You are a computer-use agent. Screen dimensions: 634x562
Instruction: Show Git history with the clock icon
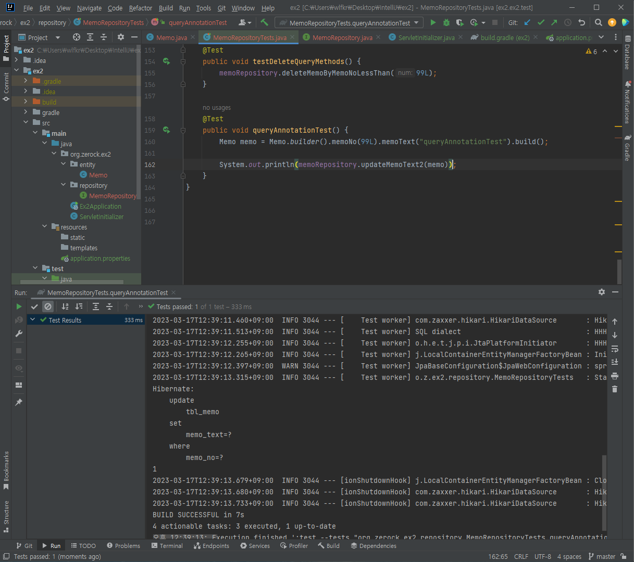pos(568,22)
